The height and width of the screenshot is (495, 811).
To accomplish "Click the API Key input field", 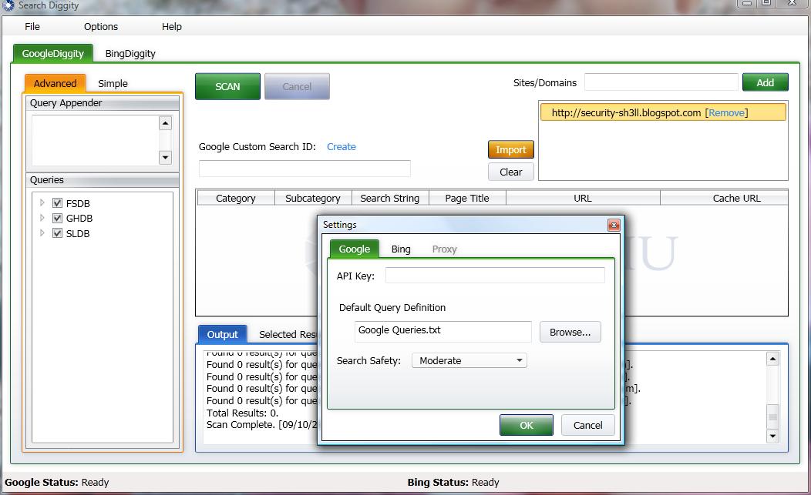I will (x=494, y=275).
